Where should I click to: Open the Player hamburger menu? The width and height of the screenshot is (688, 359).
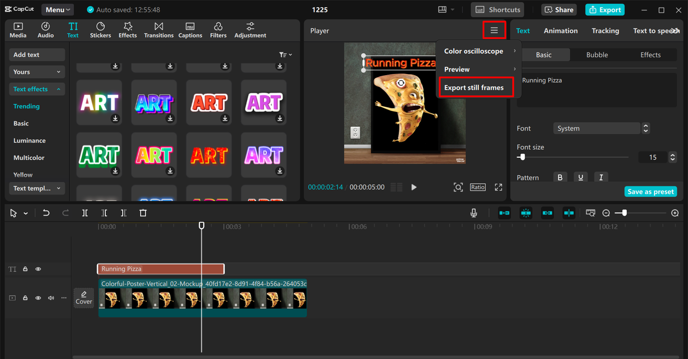494,31
